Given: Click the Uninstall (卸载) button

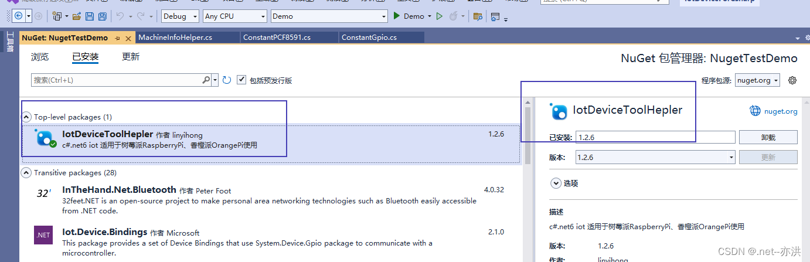Looking at the screenshot, I should point(768,137).
